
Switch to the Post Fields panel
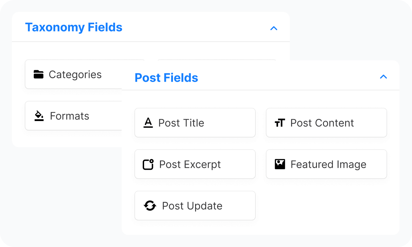coord(166,78)
